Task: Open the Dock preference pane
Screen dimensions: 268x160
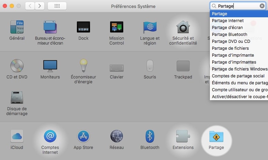Action: tap(83, 30)
